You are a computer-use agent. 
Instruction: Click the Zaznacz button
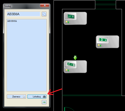(x=16, y=97)
